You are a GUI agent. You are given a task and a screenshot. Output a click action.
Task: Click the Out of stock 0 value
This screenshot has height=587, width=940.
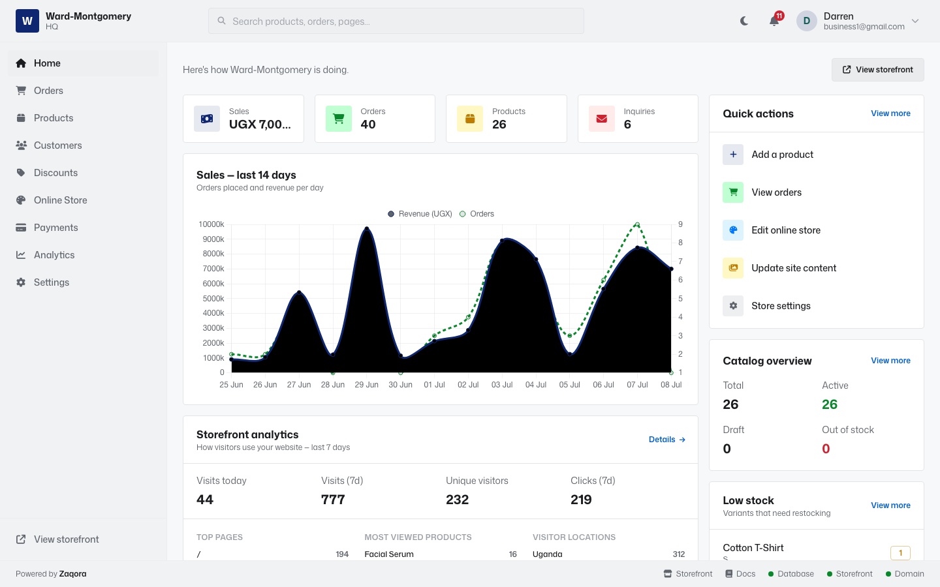(826, 449)
